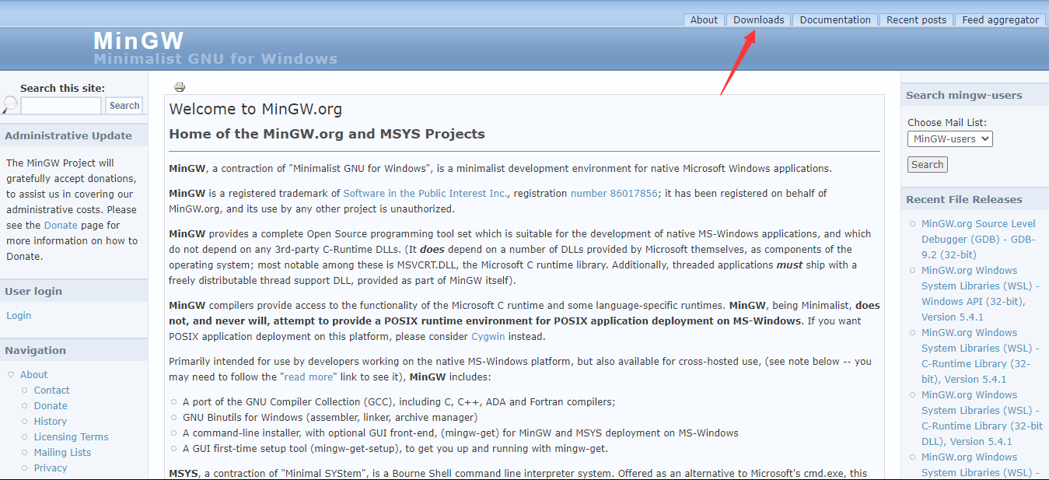1049x480 pixels.
Task: Open the Downloads tab
Action: 758,20
